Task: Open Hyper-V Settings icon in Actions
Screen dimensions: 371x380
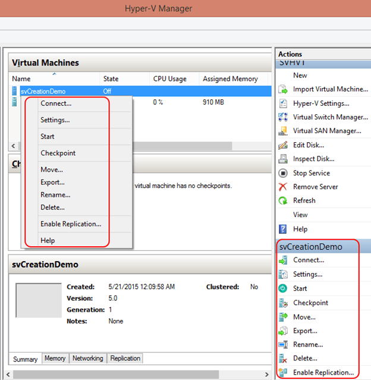Action: click(283, 103)
